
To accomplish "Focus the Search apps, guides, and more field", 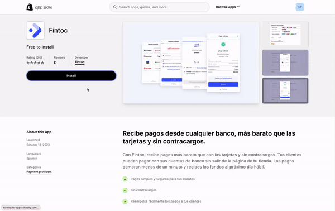I will click(159, 7).
